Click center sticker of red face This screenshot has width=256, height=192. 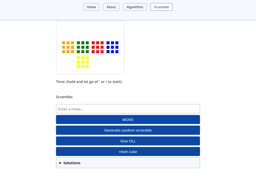tap(98, 47)
